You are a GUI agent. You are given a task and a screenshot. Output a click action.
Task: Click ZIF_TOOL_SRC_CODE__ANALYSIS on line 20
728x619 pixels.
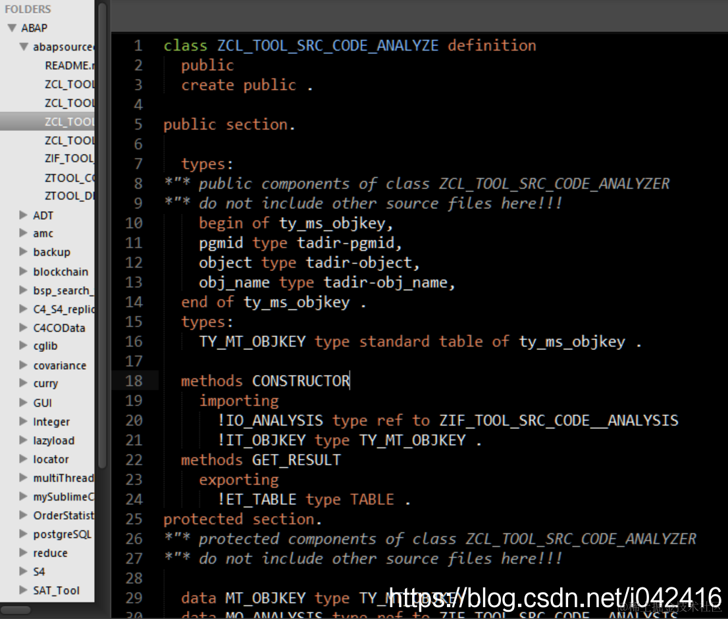[x=559, y=420]
